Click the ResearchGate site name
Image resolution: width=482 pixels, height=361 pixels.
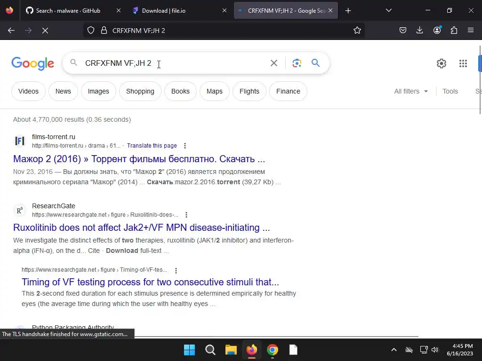[x=54, y=206]
